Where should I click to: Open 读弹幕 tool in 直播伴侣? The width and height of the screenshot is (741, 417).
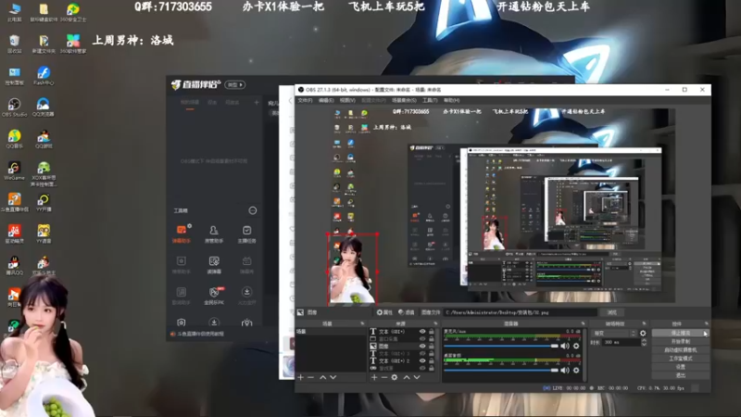pos(214,265)
